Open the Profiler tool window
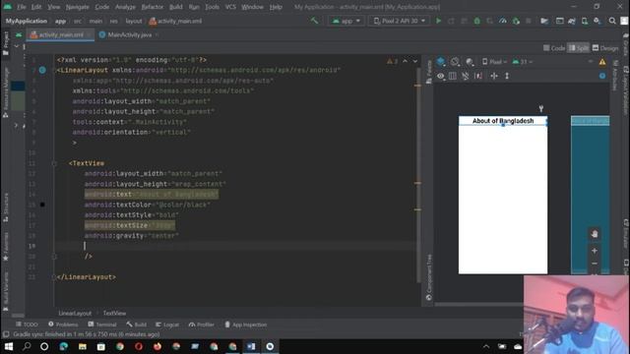Screen dimensions: 630x354 (201, 324)
